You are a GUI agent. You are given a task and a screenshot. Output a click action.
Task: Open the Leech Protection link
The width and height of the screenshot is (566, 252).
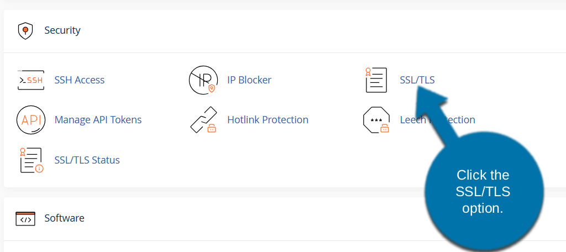[x=412, y=120]
